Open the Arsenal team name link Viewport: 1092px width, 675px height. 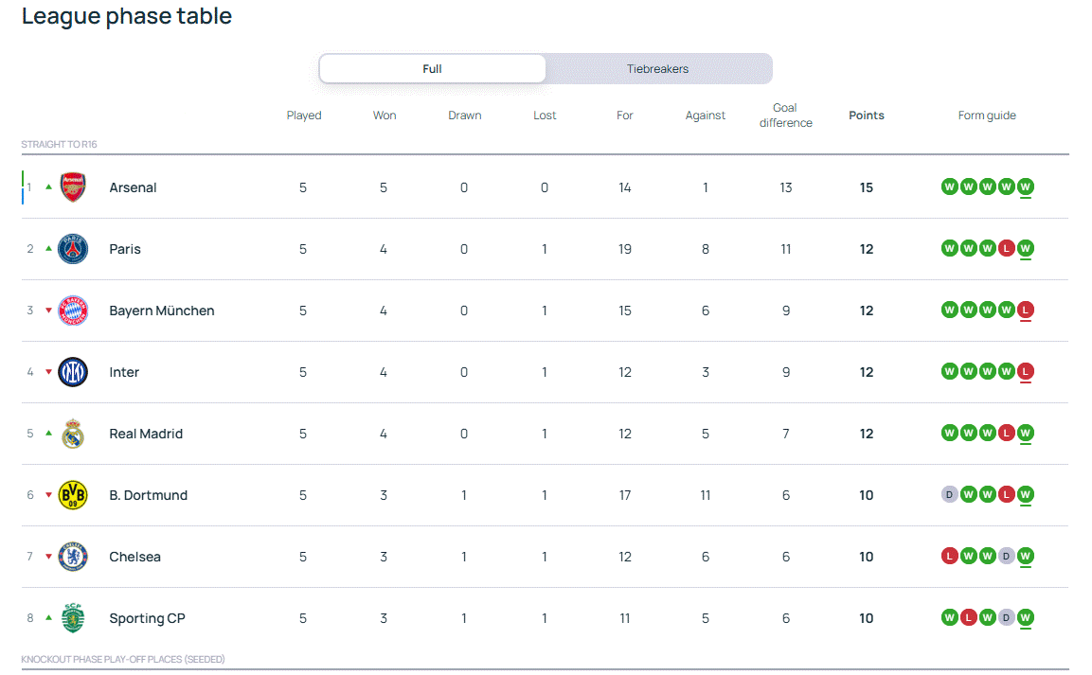point(133,187)
